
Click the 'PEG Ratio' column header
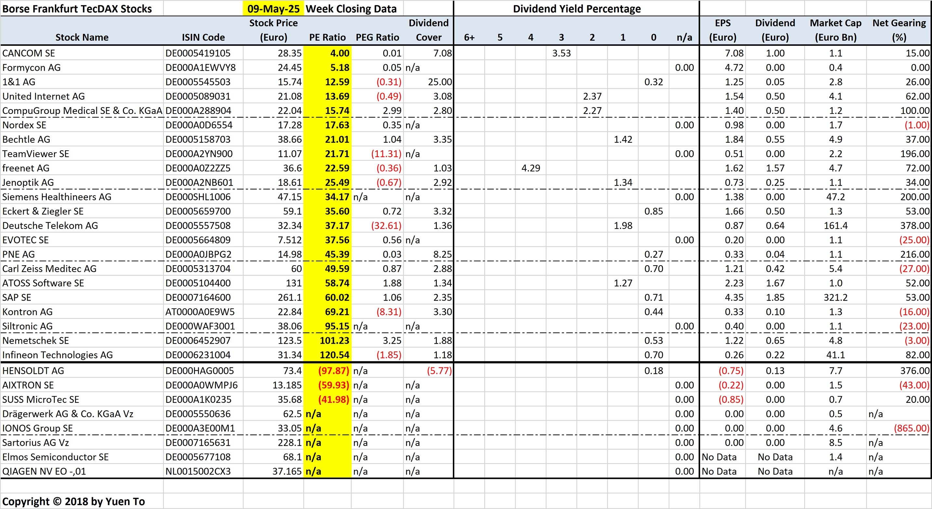click(x=377, y=37)
